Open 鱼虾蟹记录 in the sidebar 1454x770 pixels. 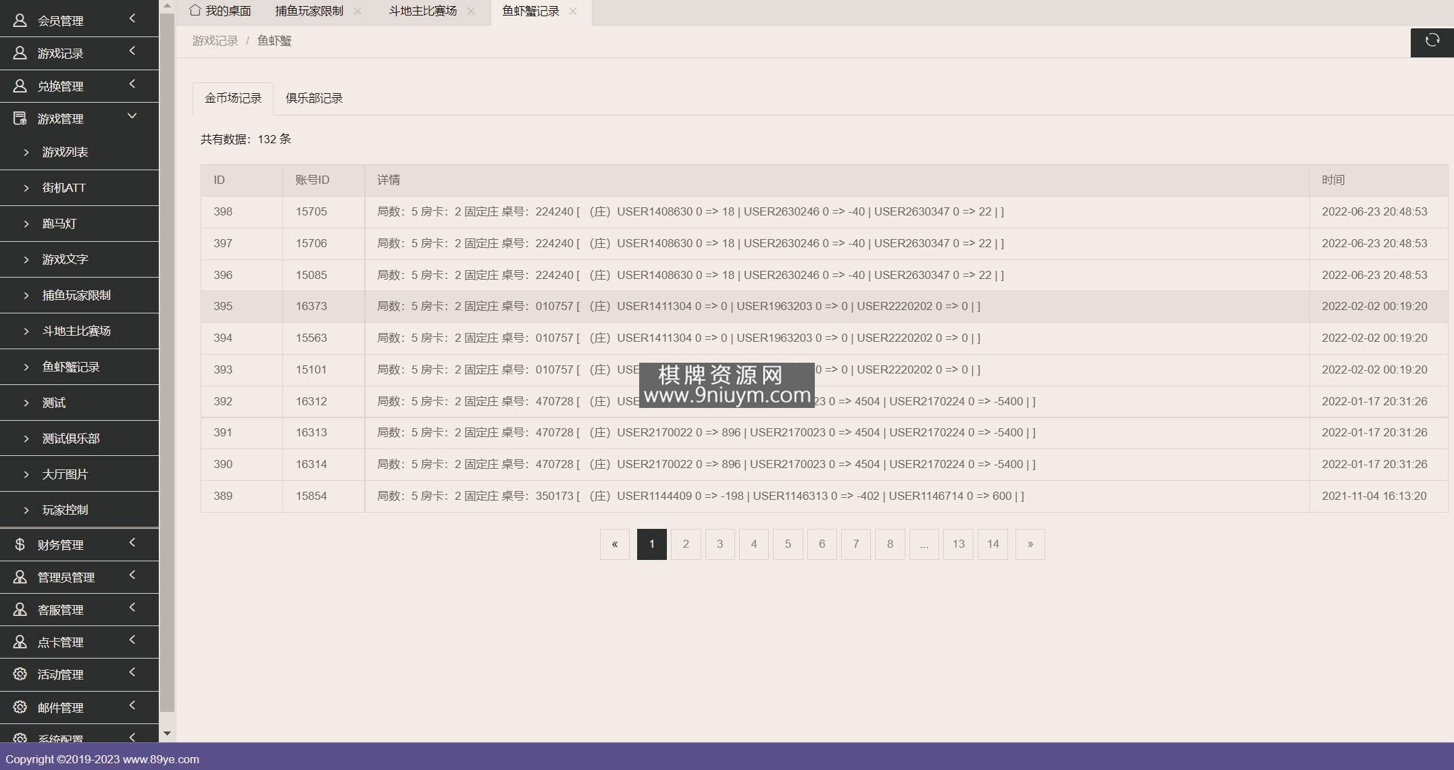[79, 367]
